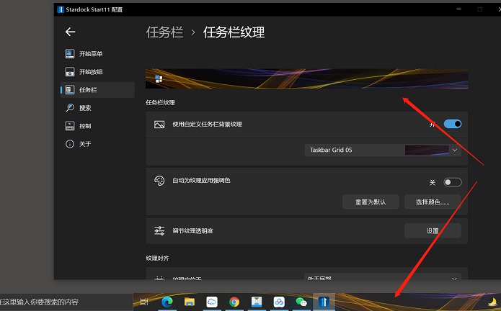
Task: Click the Start logo in texture preview
Action: pyautogui.click(x=159, y=78)
